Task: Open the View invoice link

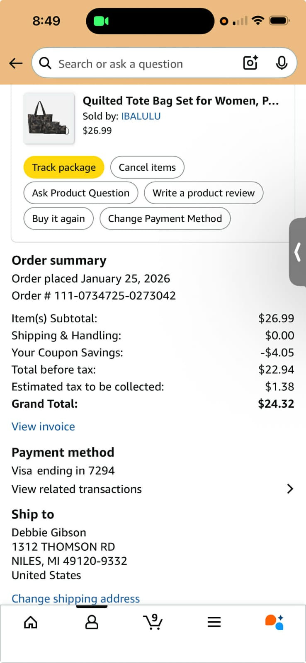Action: pyautogui.click(x=44, y=427)
